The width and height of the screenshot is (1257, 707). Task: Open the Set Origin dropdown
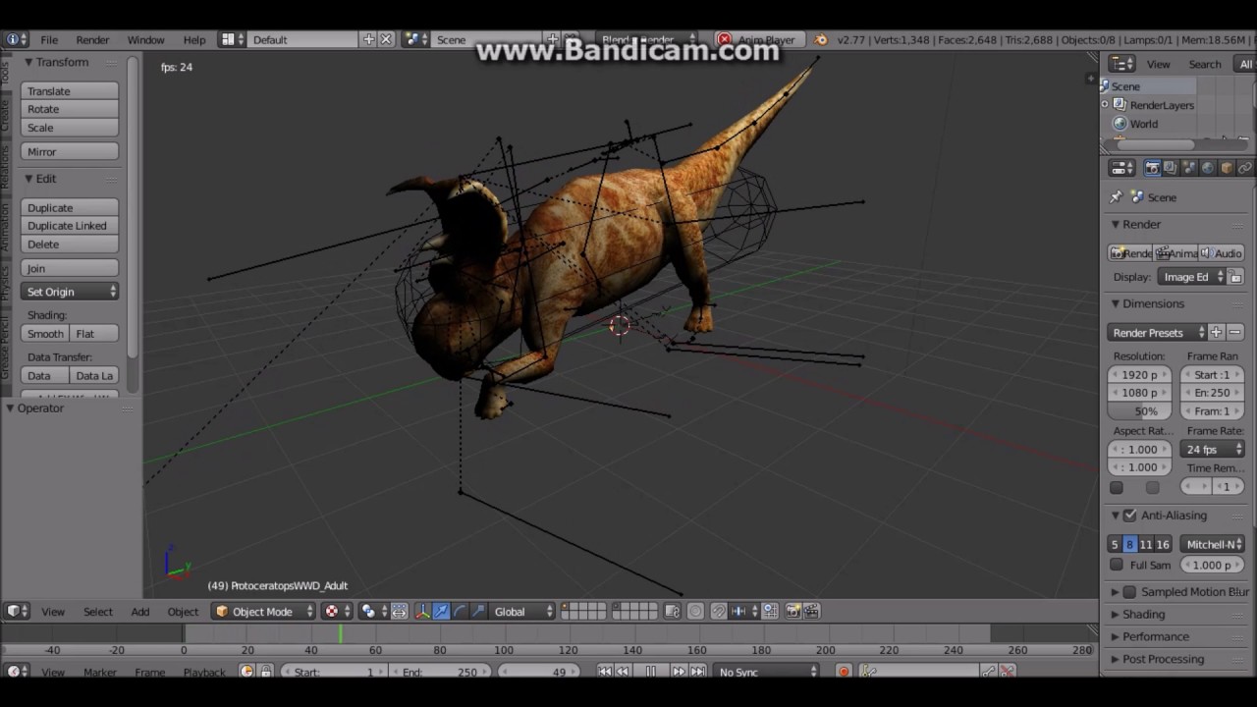70,292
